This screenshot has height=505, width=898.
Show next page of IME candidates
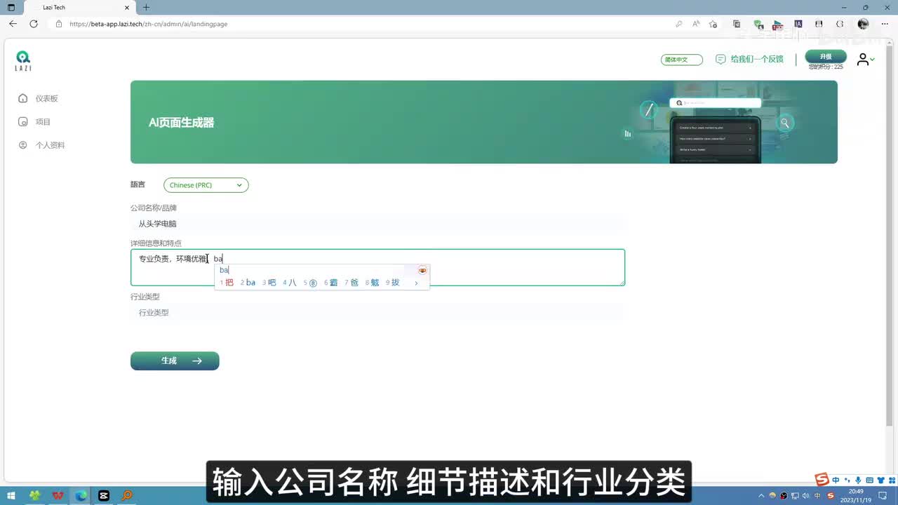click(416, 283)
